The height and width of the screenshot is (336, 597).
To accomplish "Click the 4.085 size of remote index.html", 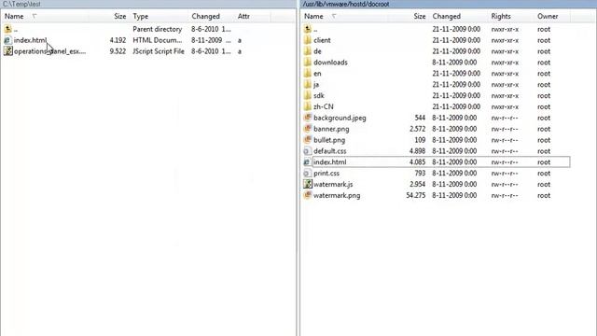I will [417, 161].
